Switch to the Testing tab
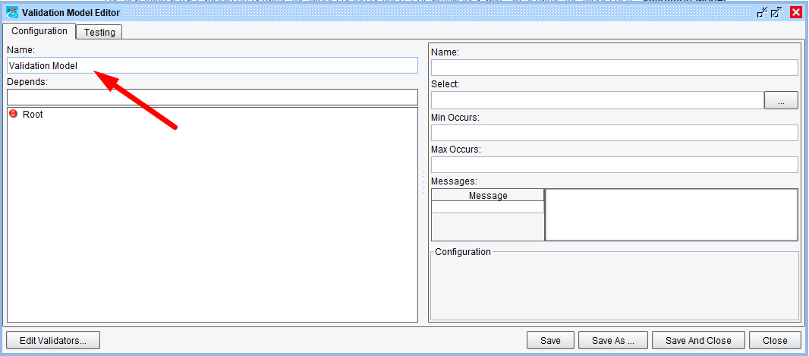Image resolution: width=809 pixels, height=356 pixels. coord(99,32)
